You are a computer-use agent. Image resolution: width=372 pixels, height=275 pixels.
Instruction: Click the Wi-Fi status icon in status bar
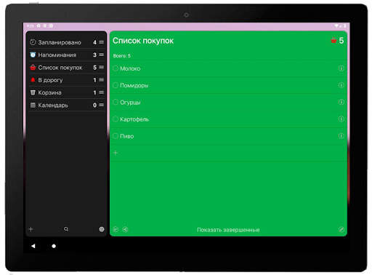point(336,25)
